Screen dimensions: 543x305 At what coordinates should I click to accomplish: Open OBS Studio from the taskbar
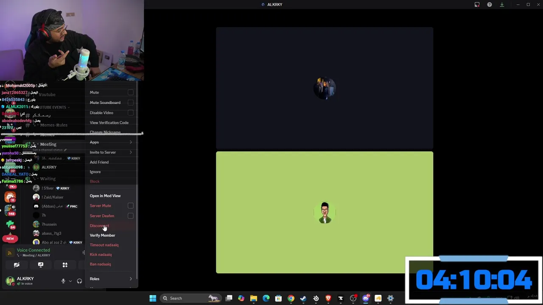(x=353, y=298)
